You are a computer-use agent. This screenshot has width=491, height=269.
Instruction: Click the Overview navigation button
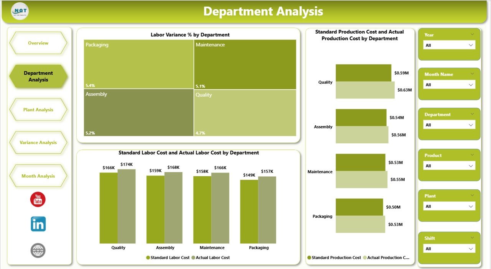tap(38, 43)
